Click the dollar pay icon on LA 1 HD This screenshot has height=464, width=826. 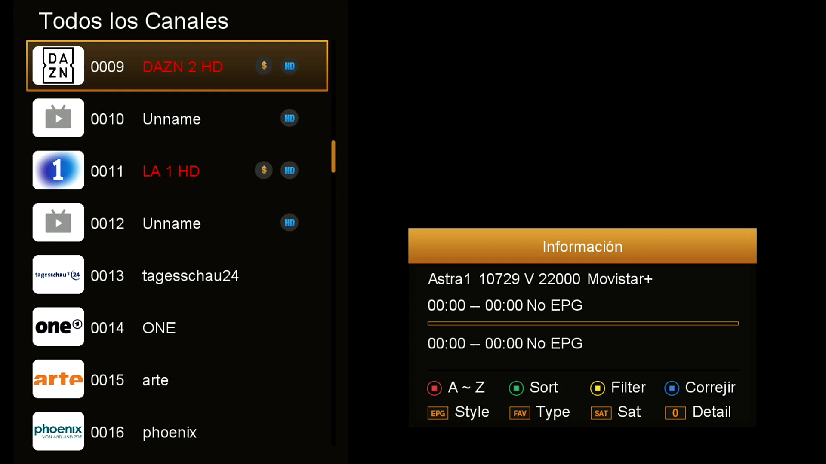tap(264, 171)
